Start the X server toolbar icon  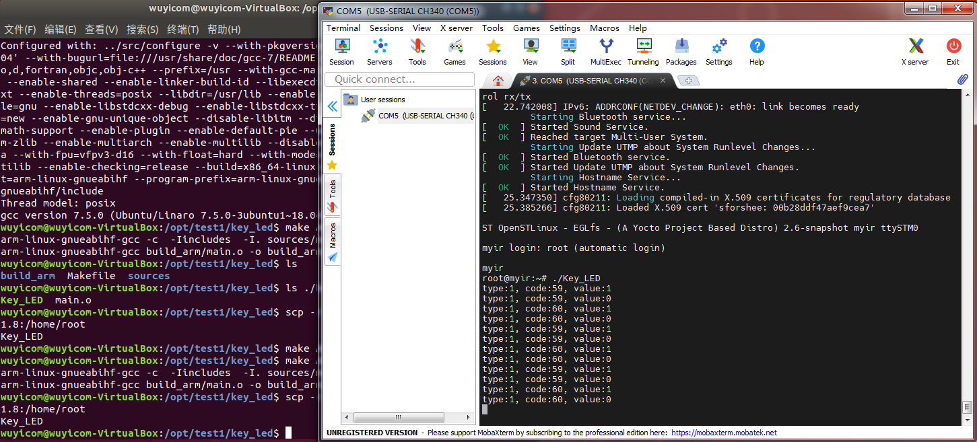[x=915, y=51]
